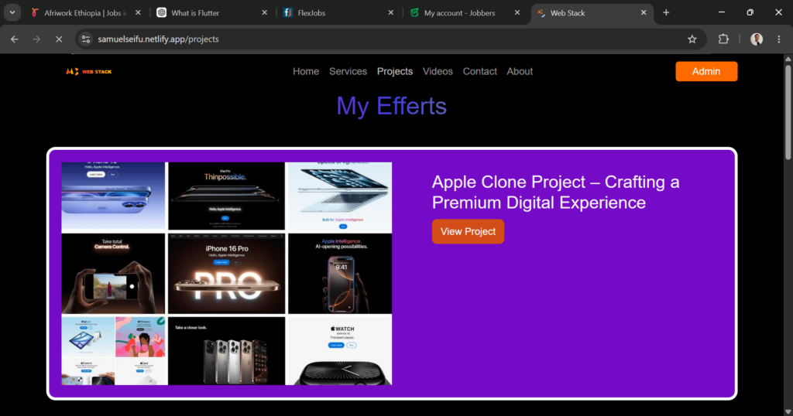This screenshot has height=416, width=793.
Task: Close the My account - Jobbers tab
Action: [517, 12]
